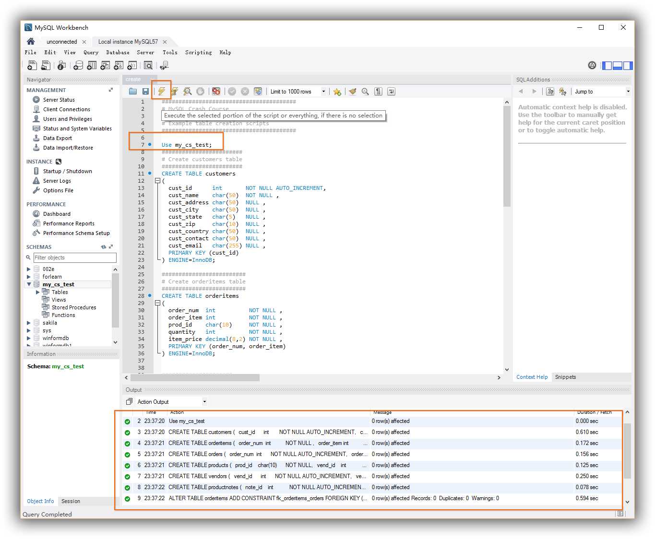Open SQL script file icon in main toolbar
Image resolution: width=655 pixels, height=539 pixels.
[x=46, y=65]
